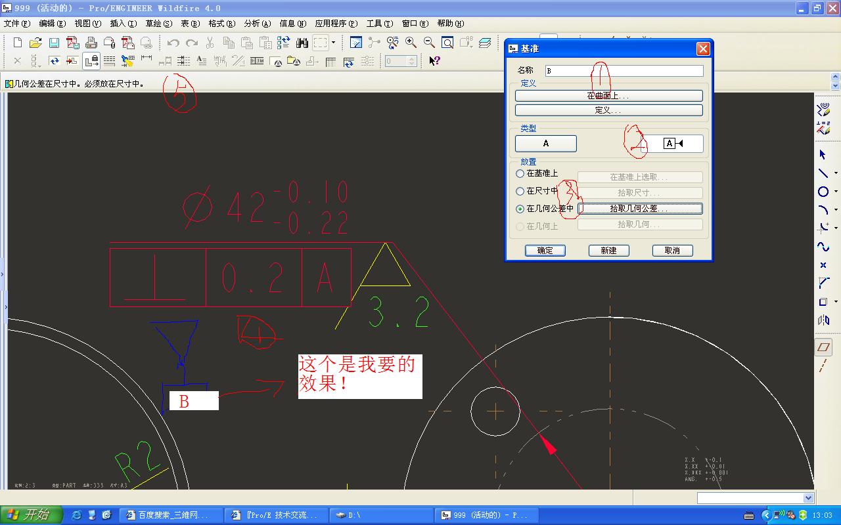Click the refit view magnifier icon
This screenshot has width=841, height=525.
447,43
